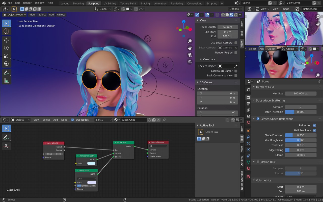Viewport: 323px width, 202px height.
Task: Open the Texture properties checker icon
Action: (x=248, y=176)
